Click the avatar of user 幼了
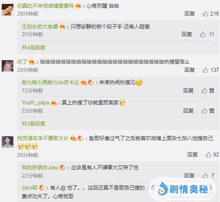Viewport: 220px width, 202px height. [7, 66]
